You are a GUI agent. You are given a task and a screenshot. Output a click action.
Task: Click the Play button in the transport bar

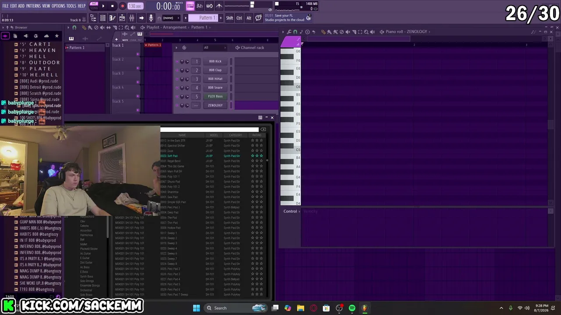(x=103, y=6)
